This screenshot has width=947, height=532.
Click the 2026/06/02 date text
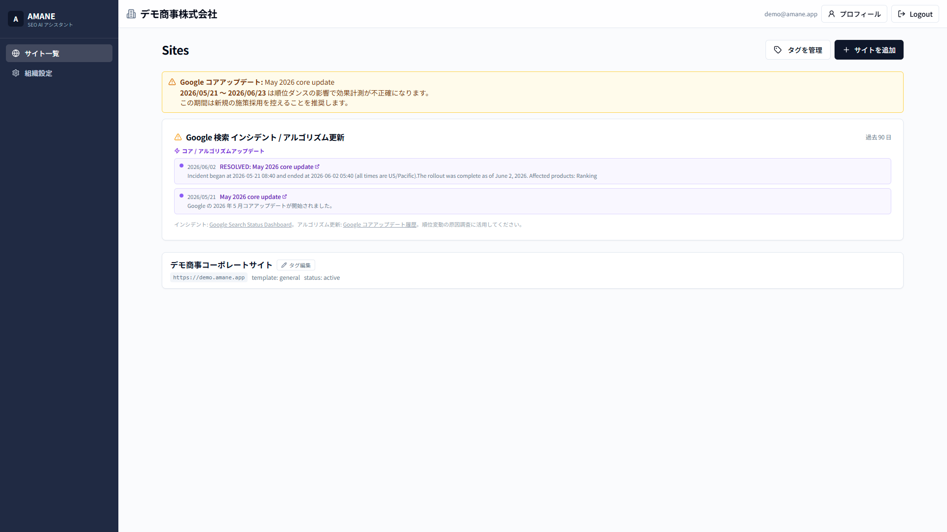click(x=201, y=167)
